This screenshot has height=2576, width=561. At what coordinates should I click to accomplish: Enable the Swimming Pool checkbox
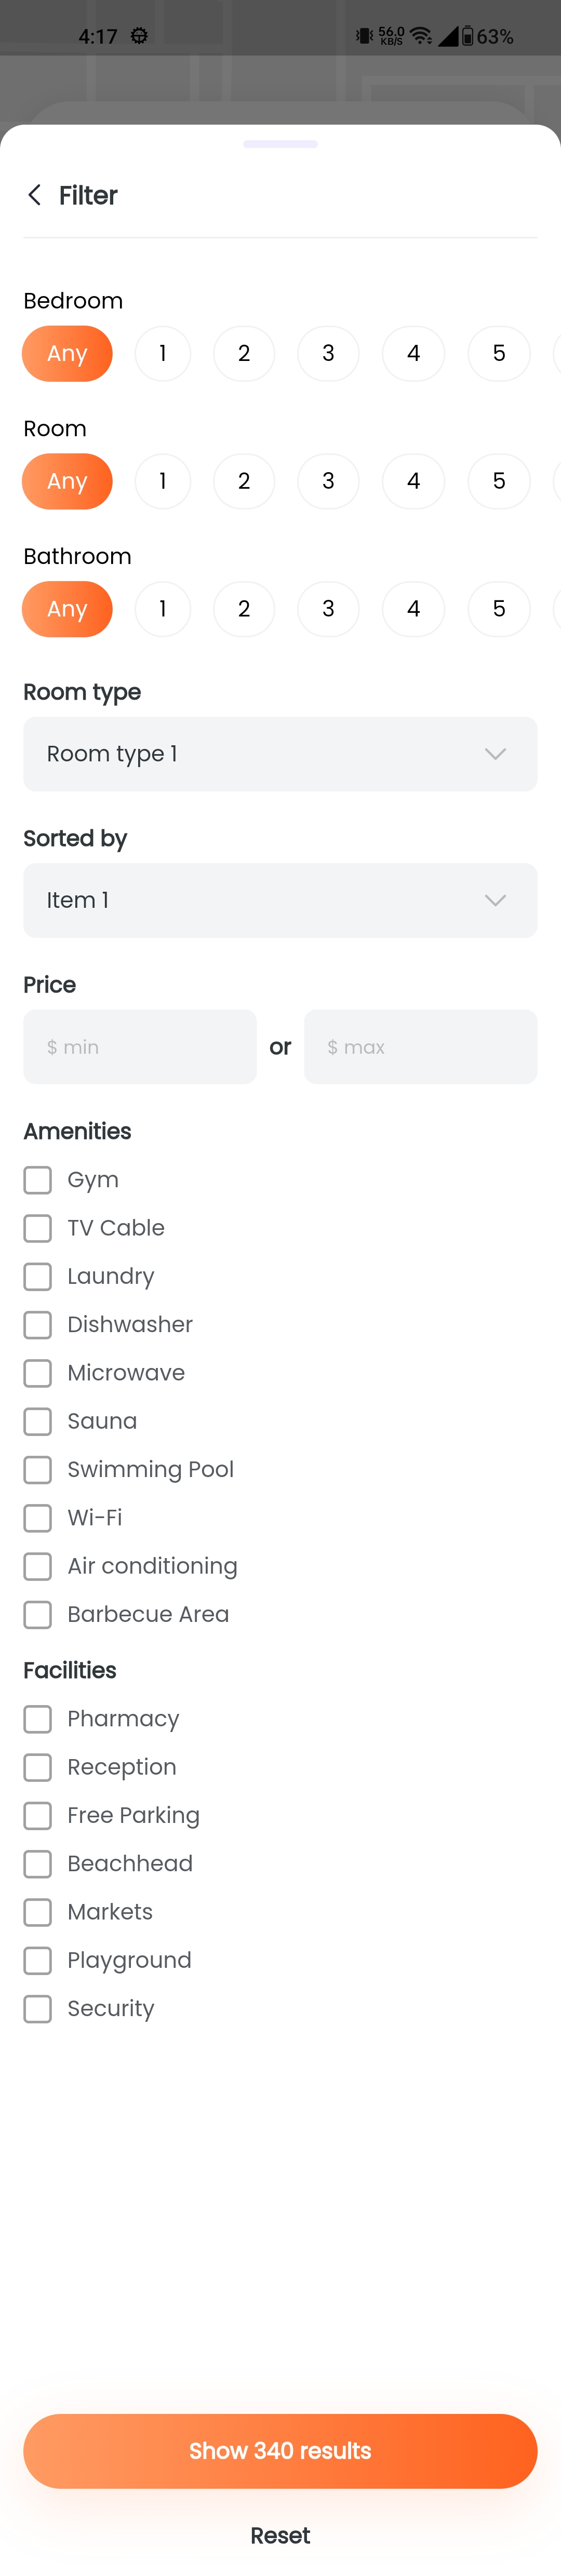[38, 1469]
